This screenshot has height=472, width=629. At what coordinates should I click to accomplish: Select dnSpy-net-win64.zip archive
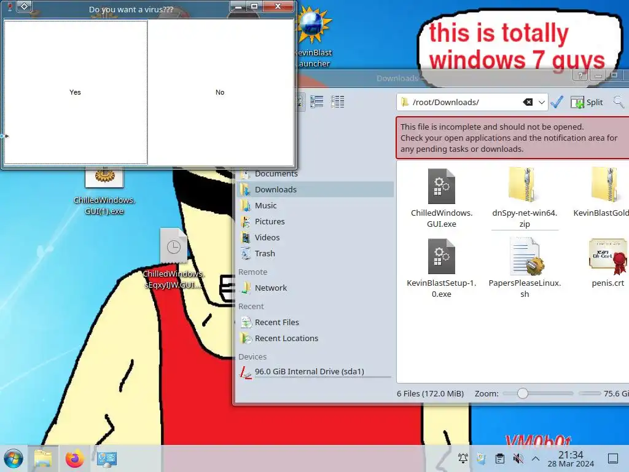[x=525, y=199]
